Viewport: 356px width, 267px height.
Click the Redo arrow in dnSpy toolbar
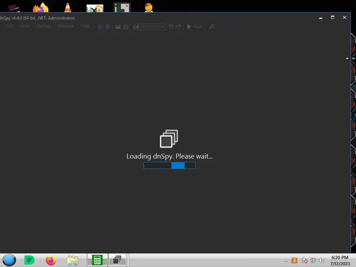point(179,26)
